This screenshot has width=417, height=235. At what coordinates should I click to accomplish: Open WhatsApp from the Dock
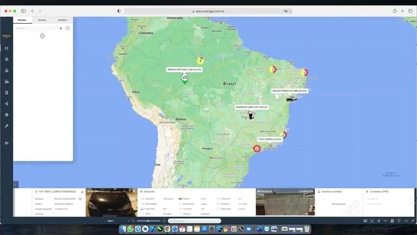(131, 229)
